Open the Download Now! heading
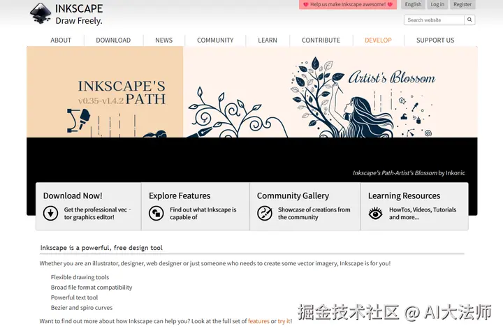The image size is (503, 333). pyautogui.click(x=73, y=195)
